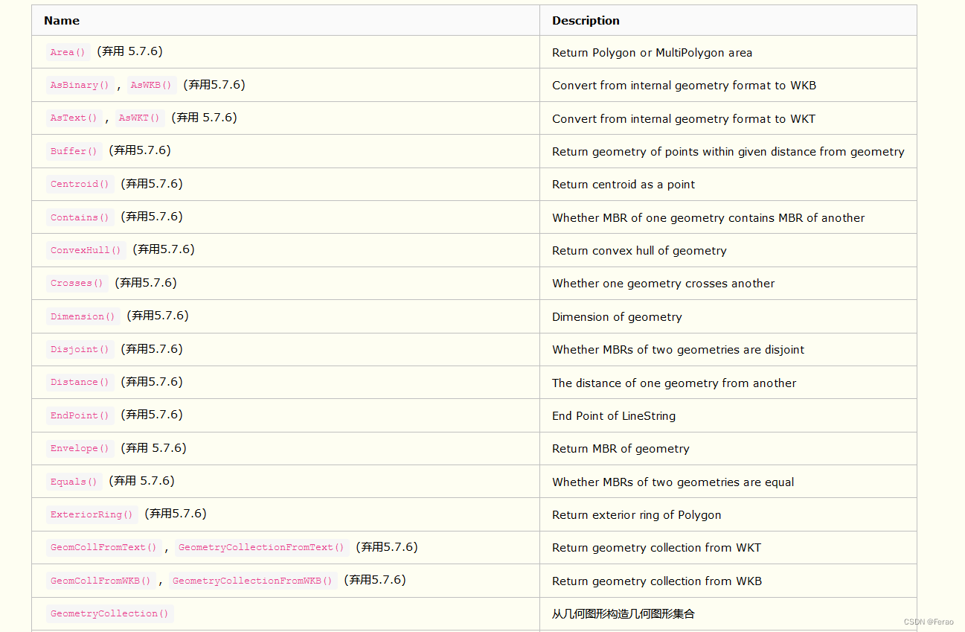This screenshot has height=632, width=965.
Task: Select 'Convert from internal geometry format to WKB'
Action: pyautogui.click(x=684, y=86)
